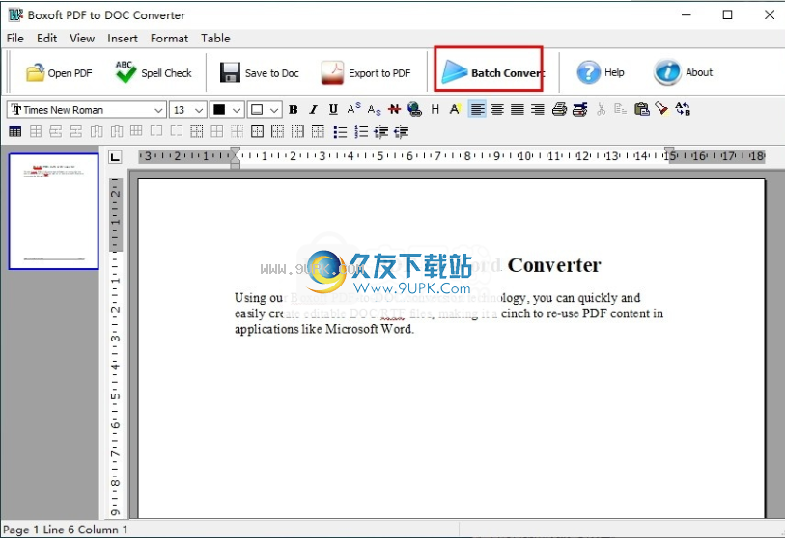Click Save to Doc
Image resolution: width=785 pixels, height=544 pixels.
point(260,73)
